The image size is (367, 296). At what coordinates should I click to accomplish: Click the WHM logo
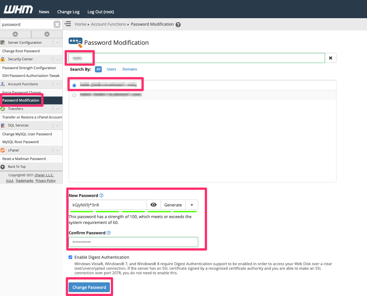click(18, 10)
